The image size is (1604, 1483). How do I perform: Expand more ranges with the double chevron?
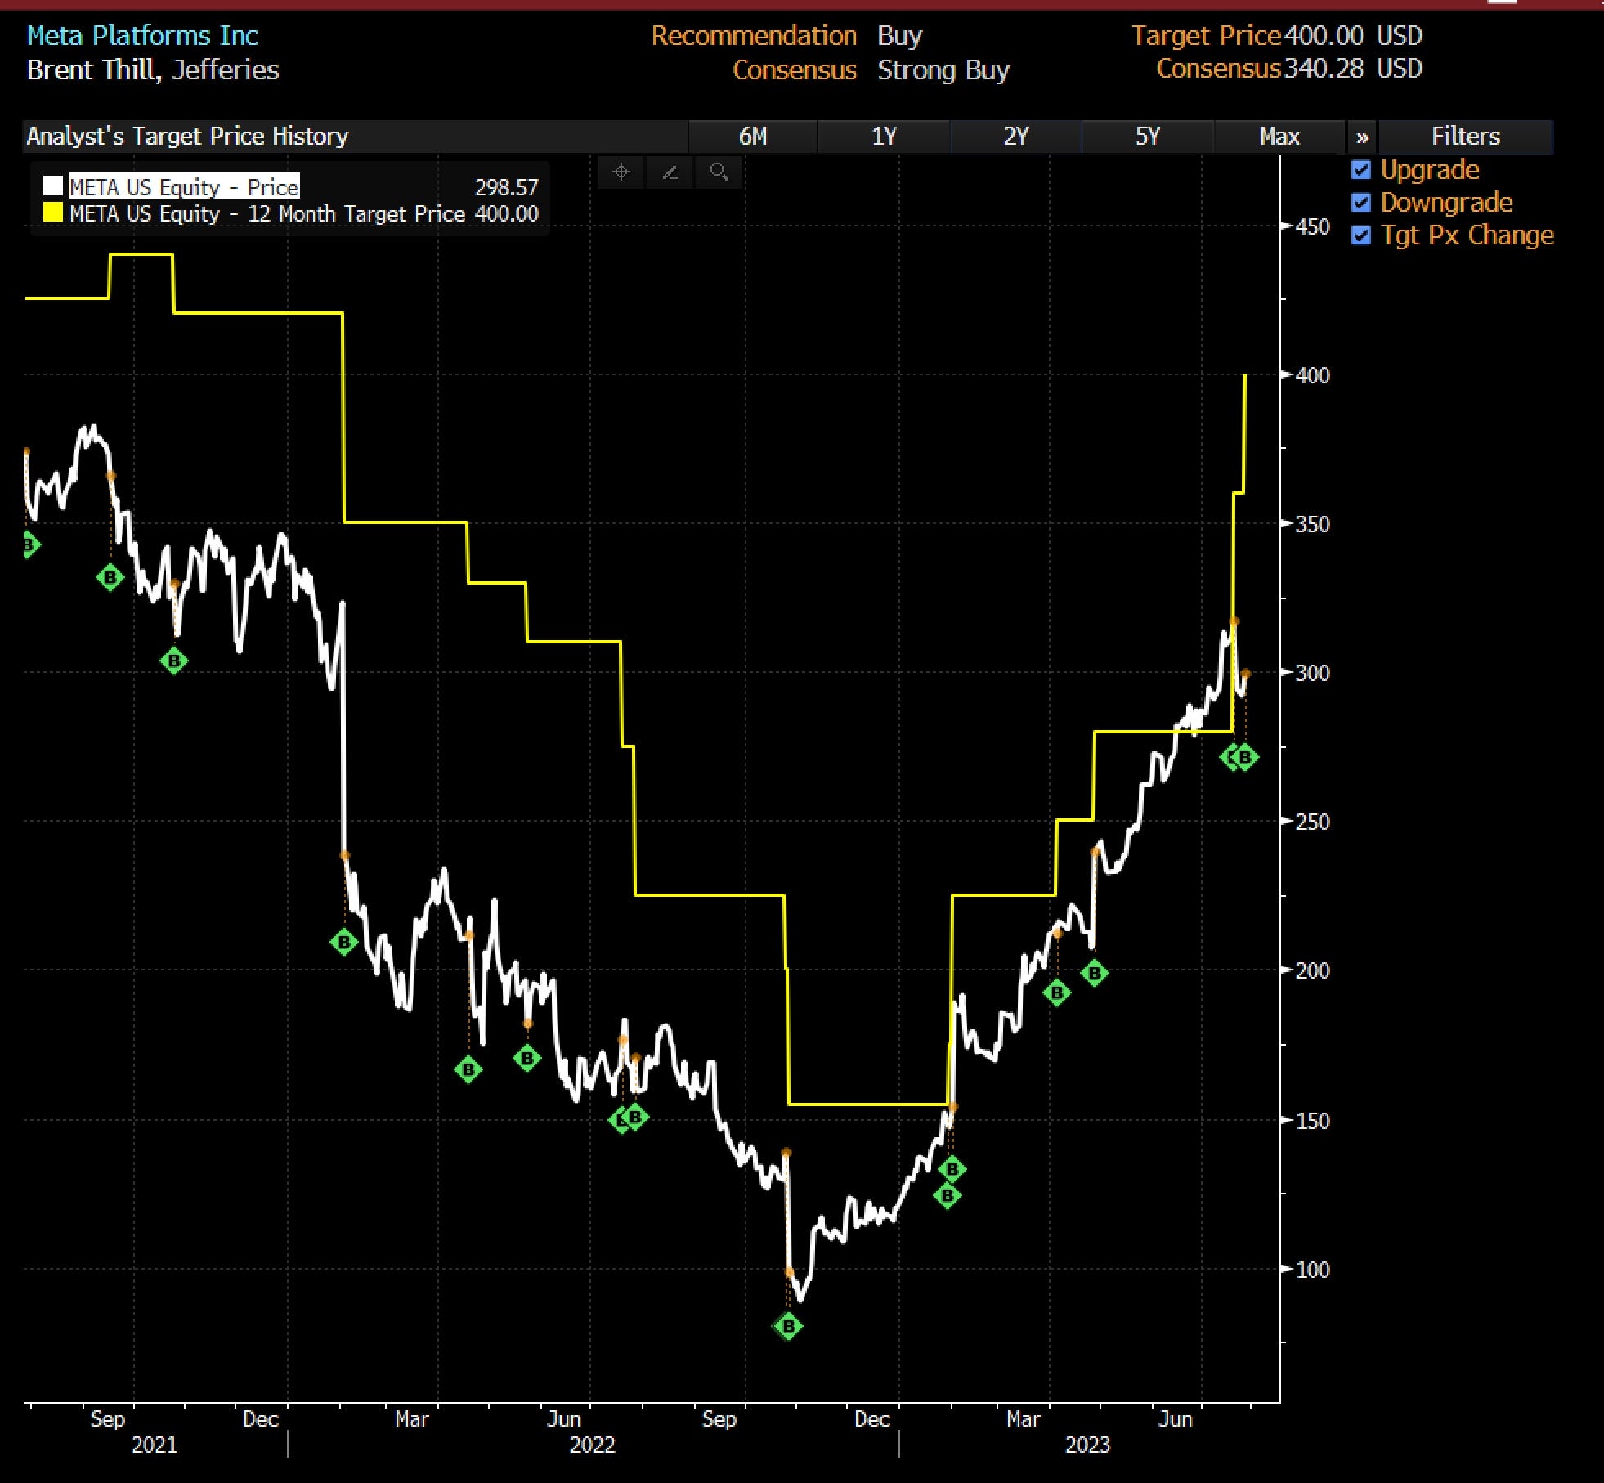point(1362,137)
